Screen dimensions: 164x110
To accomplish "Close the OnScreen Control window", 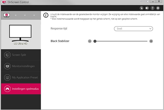I will 159,1.
